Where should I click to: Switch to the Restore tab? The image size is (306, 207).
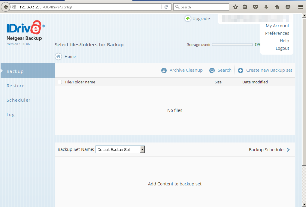pos(15,85)
